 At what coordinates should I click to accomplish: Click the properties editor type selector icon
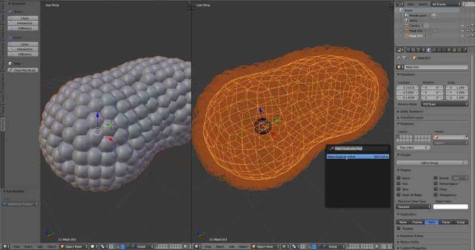point(400,50)
